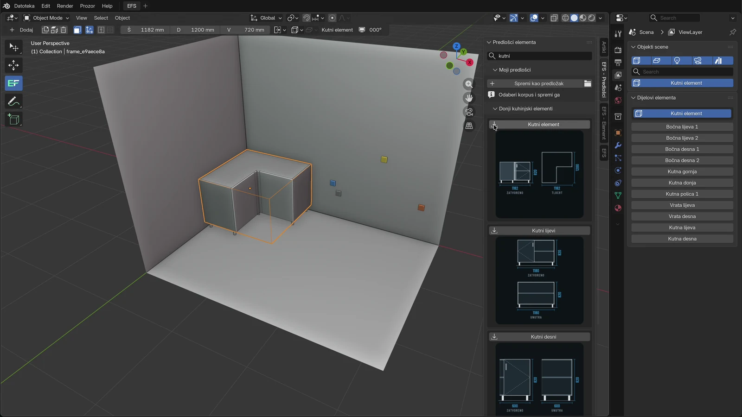This screenshot has height=417, width=742.
Task: Select the Move tool in left toolbar
Action: [x=13, y=65]
